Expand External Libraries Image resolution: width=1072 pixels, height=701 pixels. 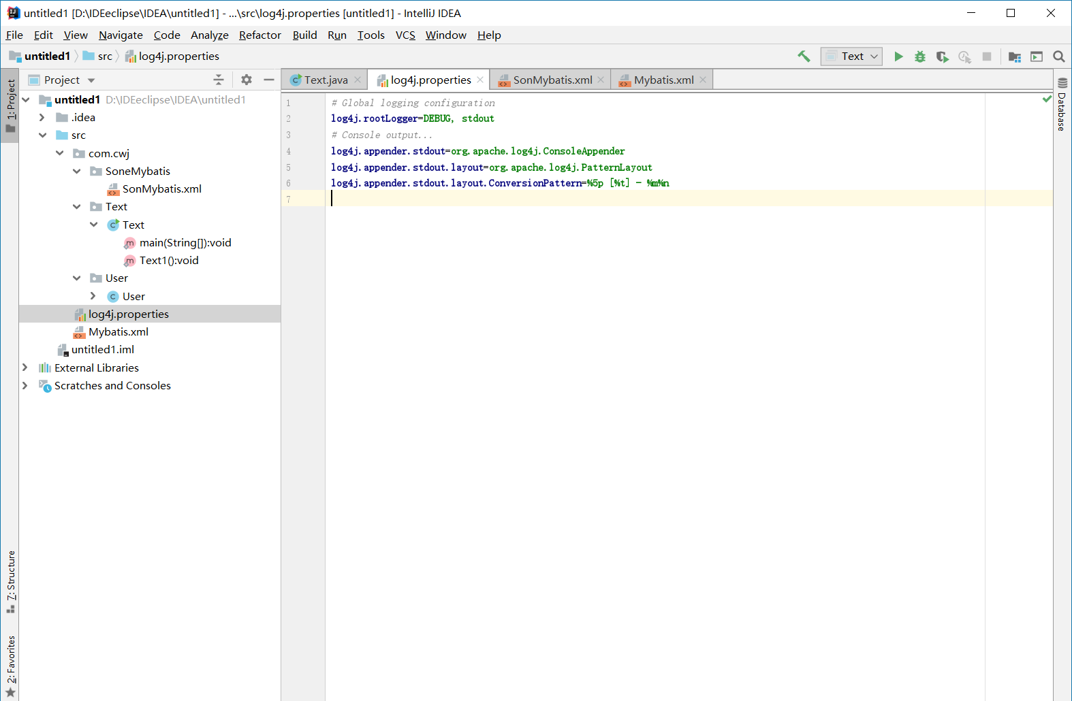(25, 368)
